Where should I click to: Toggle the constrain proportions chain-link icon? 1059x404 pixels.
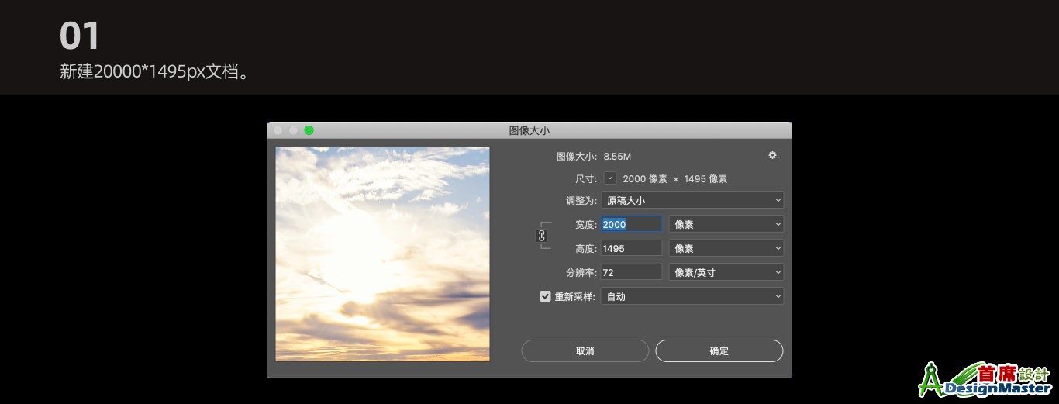[x=542, y=236]
